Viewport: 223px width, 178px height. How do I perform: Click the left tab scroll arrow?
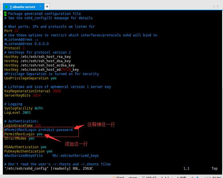click(x=214, y=6)
